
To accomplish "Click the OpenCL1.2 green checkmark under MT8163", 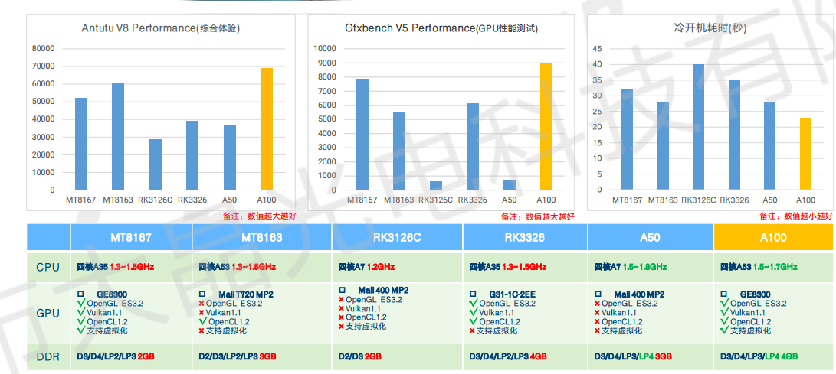I will click(202, 321).
